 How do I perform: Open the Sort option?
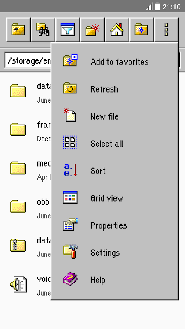(x=115, y=171)
